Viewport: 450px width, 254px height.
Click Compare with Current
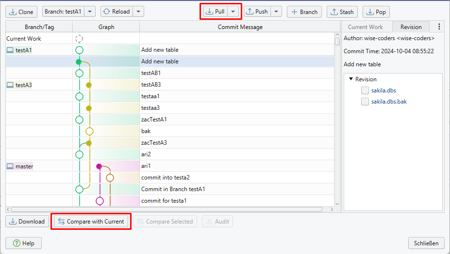(91, 222)
